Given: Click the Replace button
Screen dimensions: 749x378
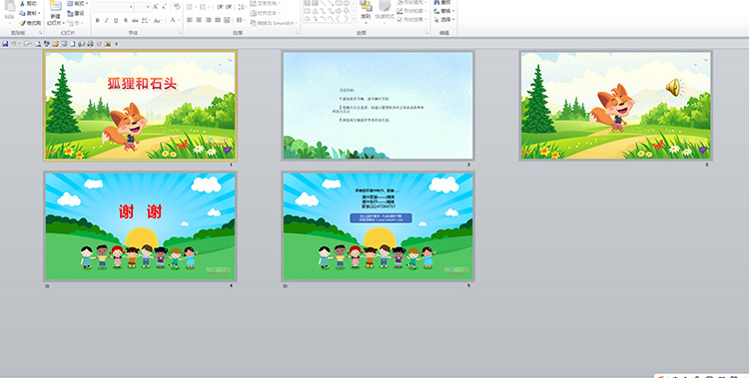Looking at the screenshot, I should (x=444, y=11).
